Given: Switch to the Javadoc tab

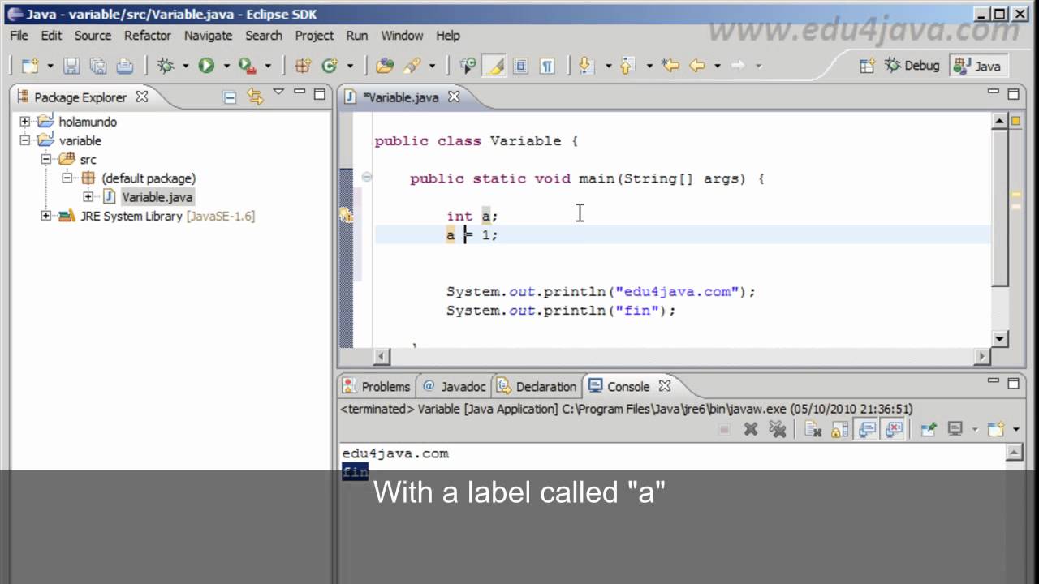Looking at the screenshot, I should pos(454,386).
